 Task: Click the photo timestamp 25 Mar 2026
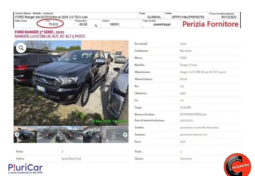pos(108,121)
